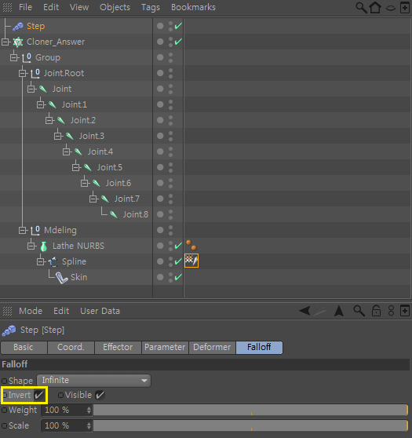Click the Cloner_Answer cloner icon

pos(18,42)
